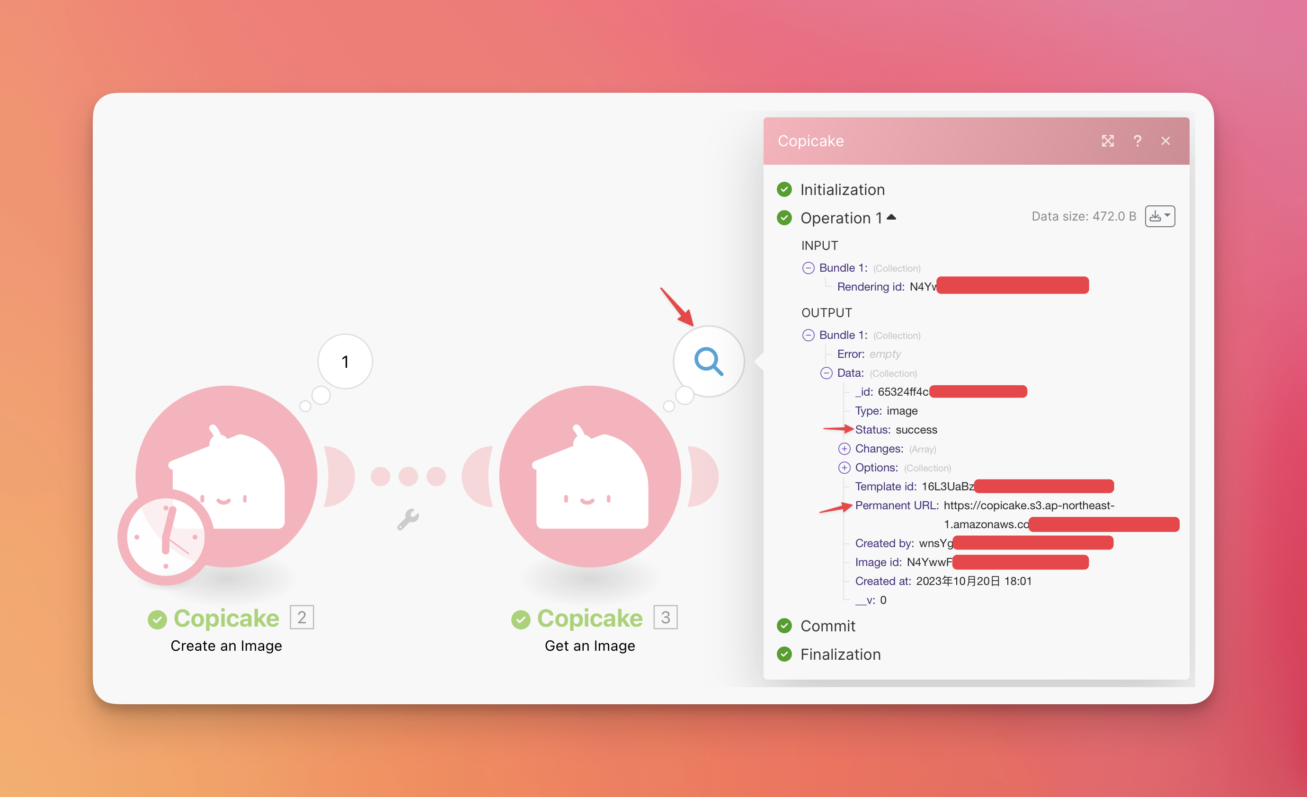Select the Template id row
Screen dimensions: 1307x797
pos(985,486)
